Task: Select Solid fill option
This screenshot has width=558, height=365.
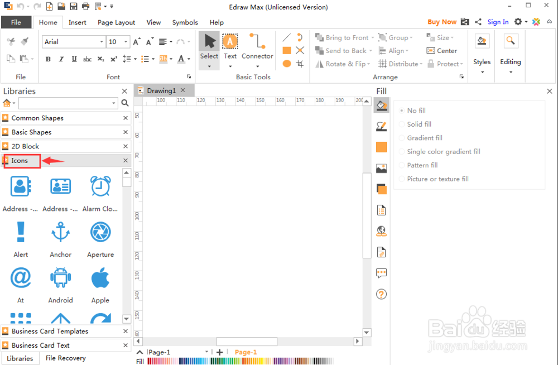Action: tap(415, 124)
